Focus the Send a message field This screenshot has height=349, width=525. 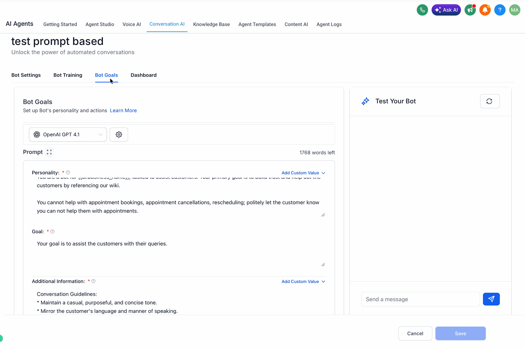click(420, 299)
